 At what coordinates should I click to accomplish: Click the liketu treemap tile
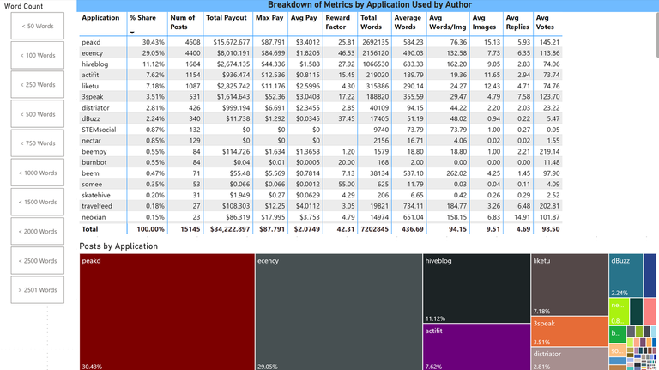coord(570,285)
